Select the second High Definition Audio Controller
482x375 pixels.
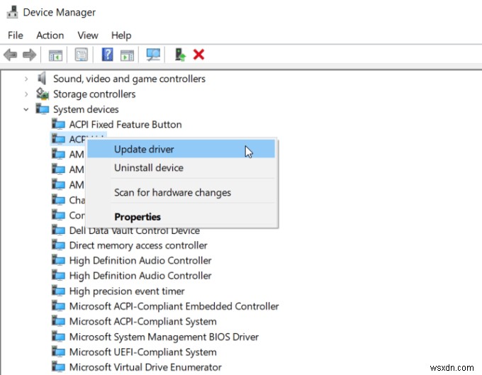coord(140,276)
